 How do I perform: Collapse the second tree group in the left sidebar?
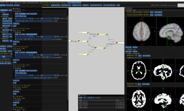[2, 16]
